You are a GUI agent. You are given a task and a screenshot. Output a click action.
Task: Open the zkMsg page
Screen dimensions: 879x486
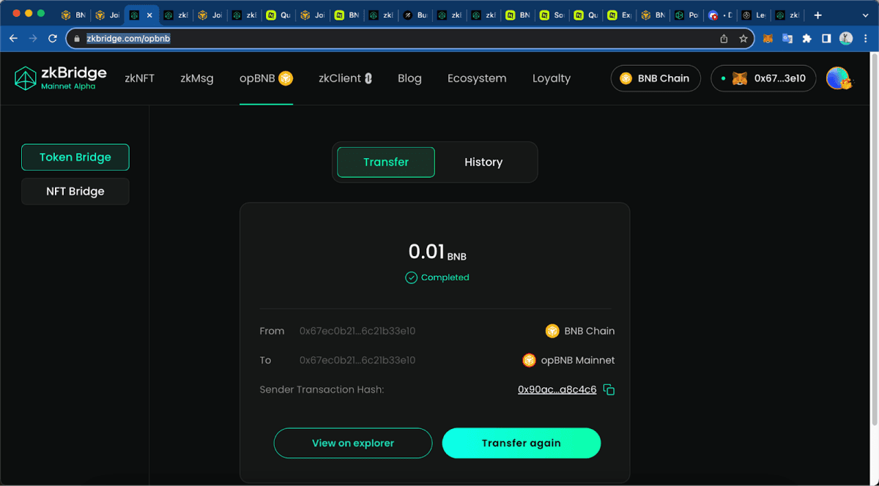197,78
